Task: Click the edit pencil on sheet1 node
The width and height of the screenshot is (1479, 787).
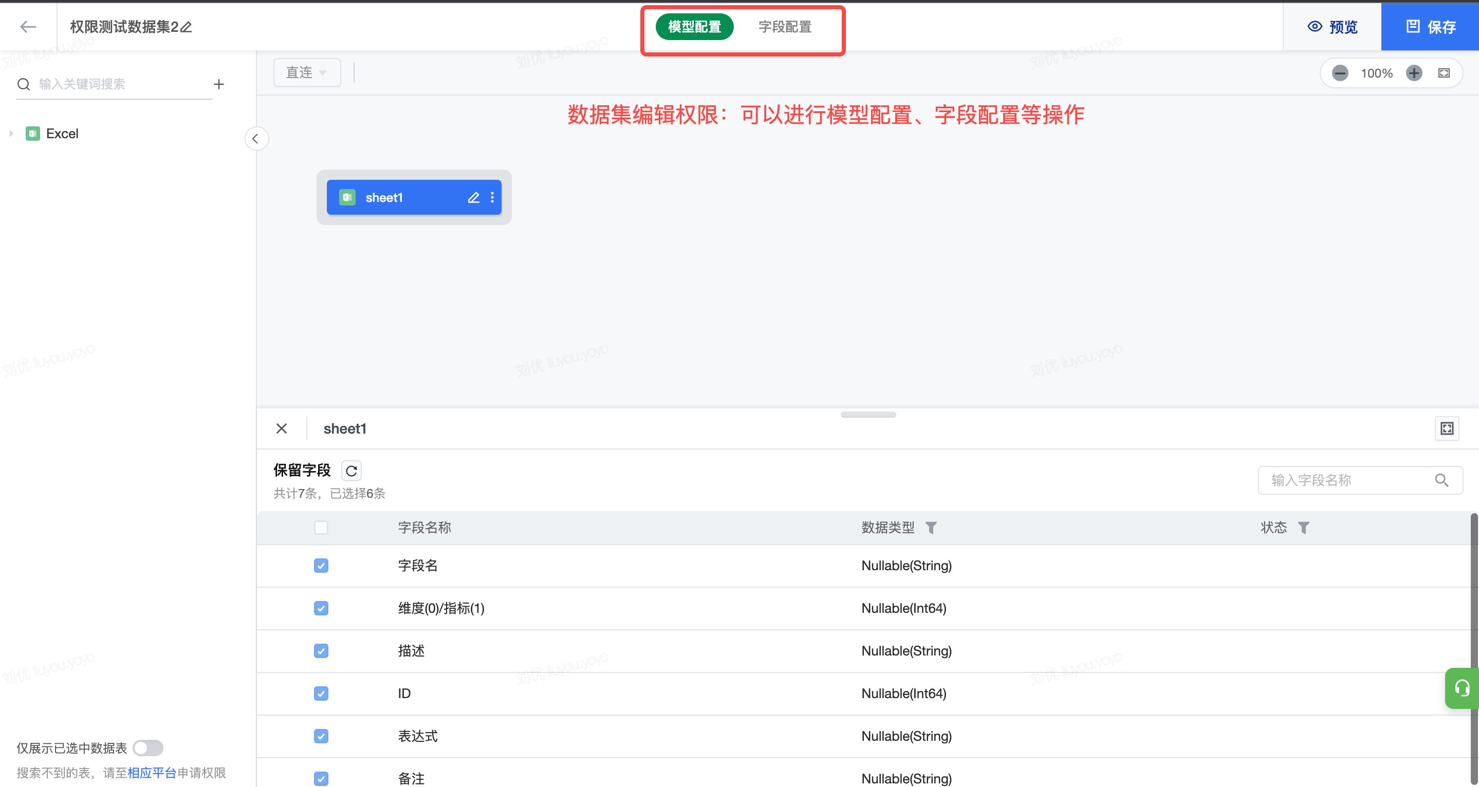Action: click(x=473, y=197)
